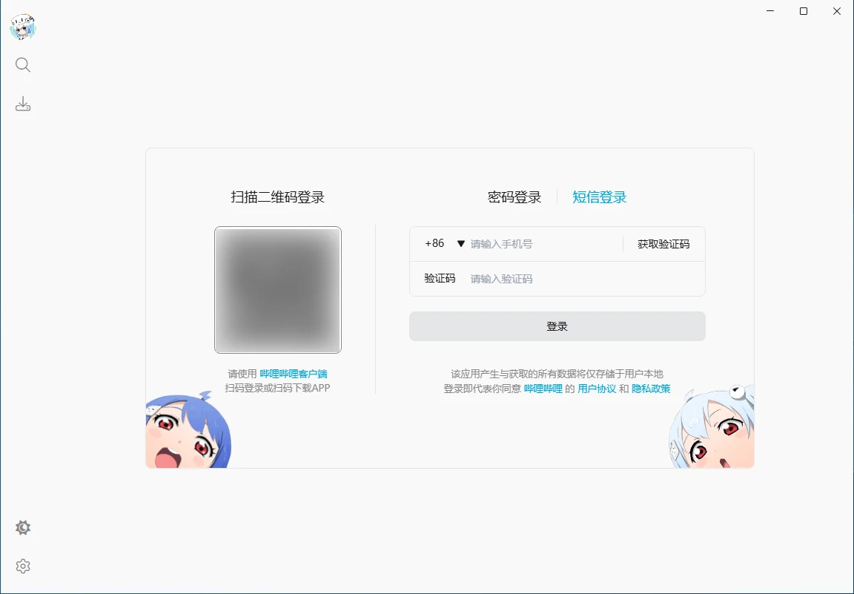Image resolution: width=854 pixels, height=594 pixels.
Task: Expand the +86 country code dropdown
Action: (445, 244)
